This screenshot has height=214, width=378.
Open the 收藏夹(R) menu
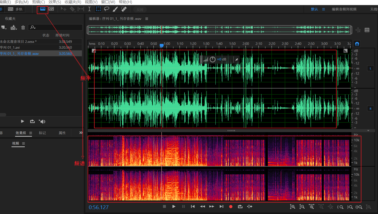click(x=73, y=2)
